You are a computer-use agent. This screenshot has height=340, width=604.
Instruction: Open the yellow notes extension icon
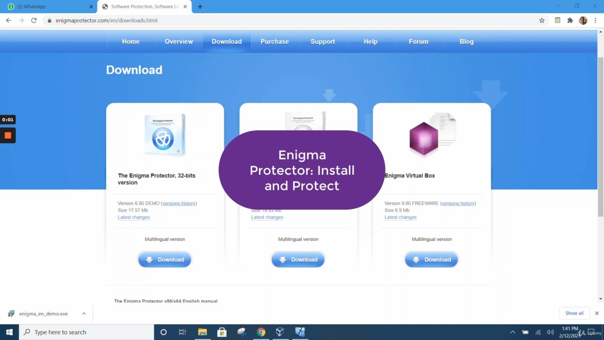coord(557,20)
